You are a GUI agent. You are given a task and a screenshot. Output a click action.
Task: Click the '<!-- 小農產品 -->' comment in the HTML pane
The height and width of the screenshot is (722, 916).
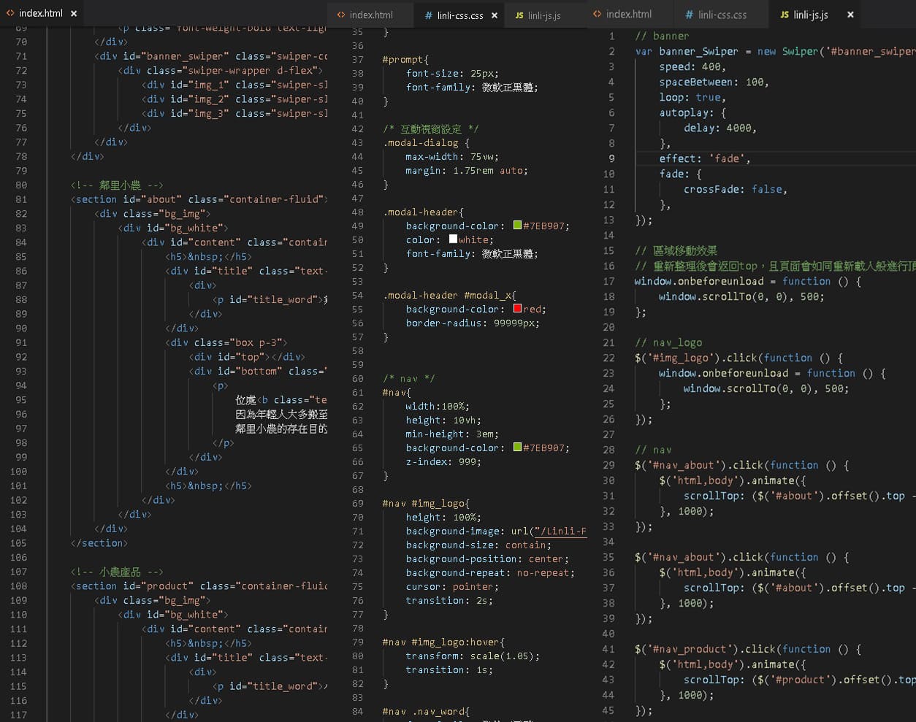tap(117, 572)
